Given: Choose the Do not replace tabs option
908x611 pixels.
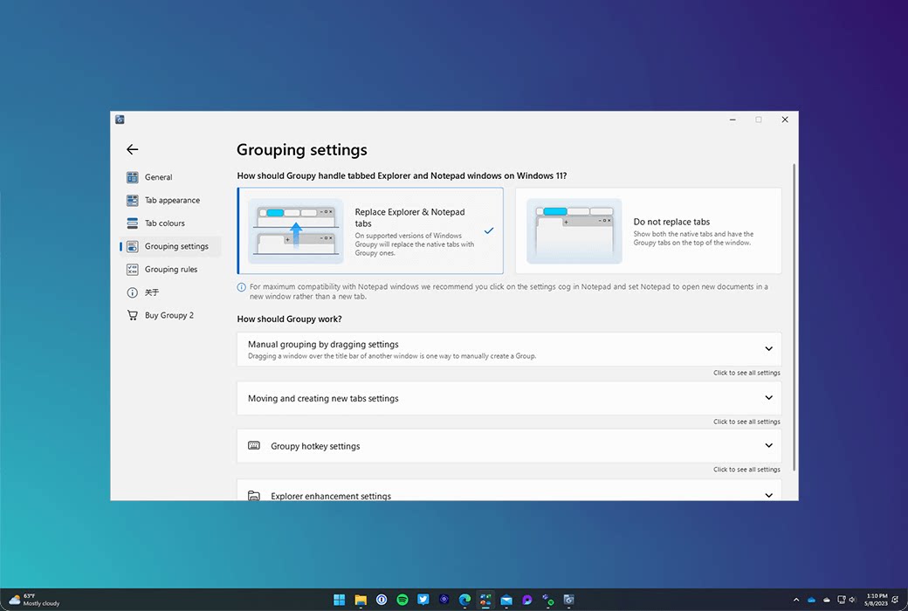Looking at the screenshot, I should [648, 231].
